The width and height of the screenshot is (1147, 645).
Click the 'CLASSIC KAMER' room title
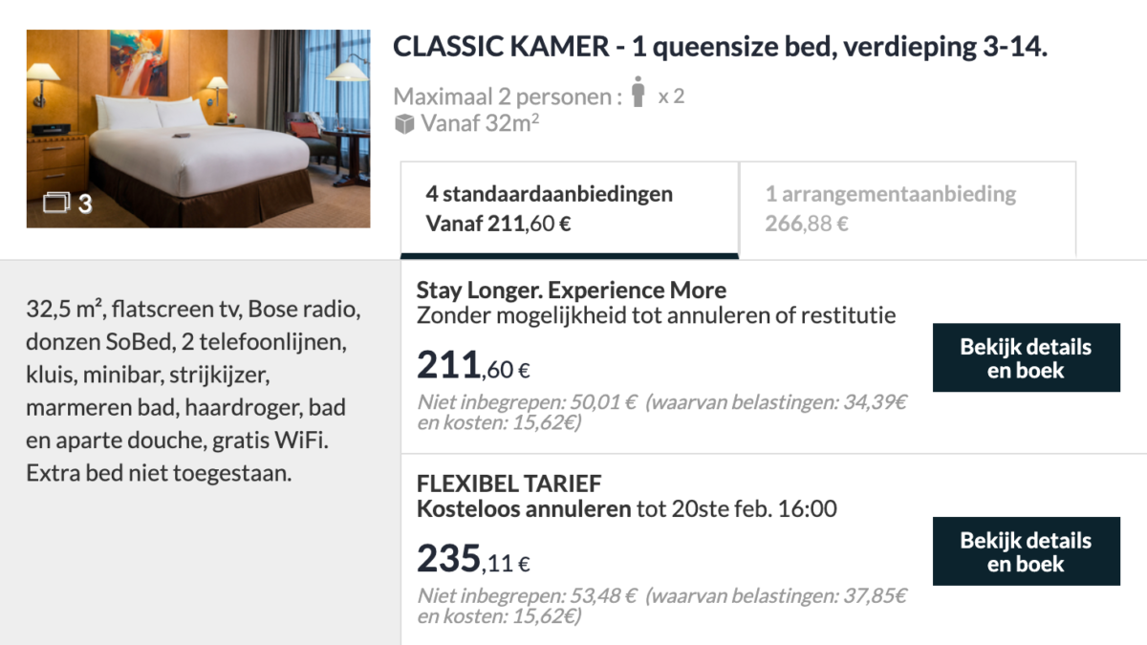click(x=720, y=47)
